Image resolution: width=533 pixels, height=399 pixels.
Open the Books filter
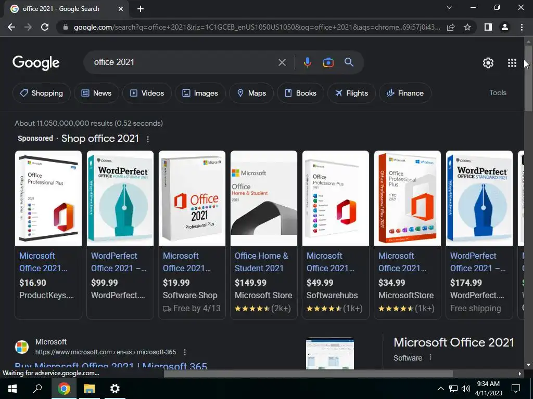(x=300, y=93)
